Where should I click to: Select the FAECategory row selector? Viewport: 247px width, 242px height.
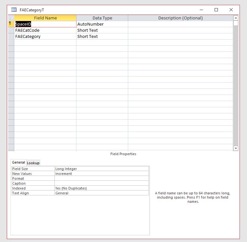tap(11, 36)
